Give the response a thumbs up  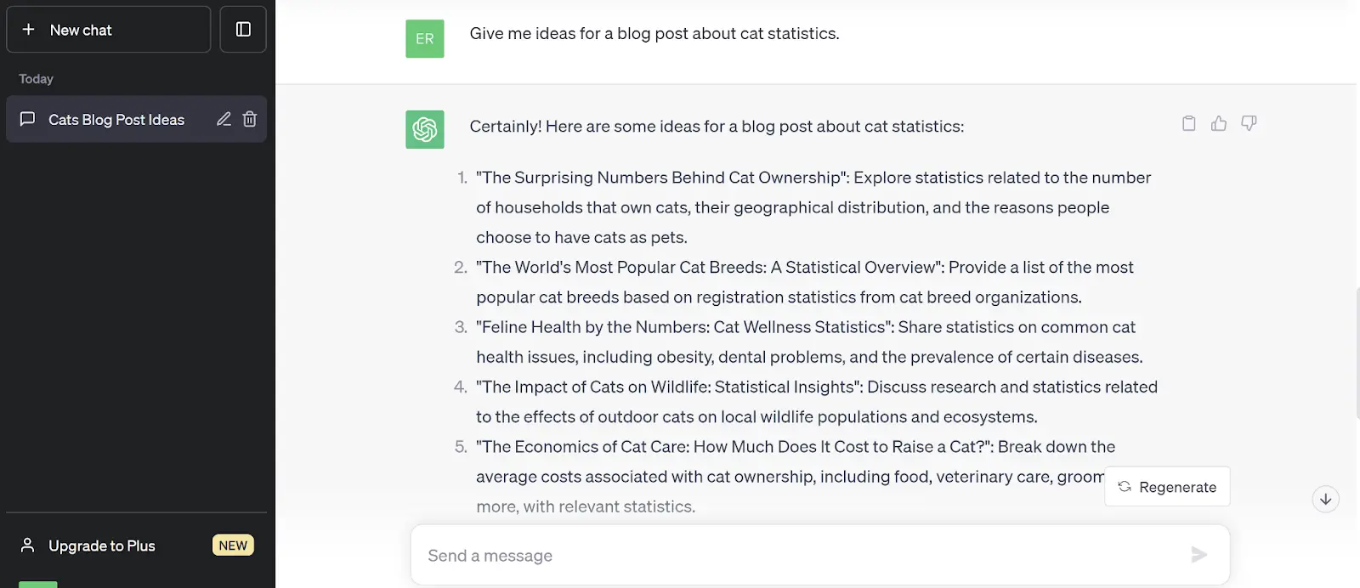(1219, 124)
